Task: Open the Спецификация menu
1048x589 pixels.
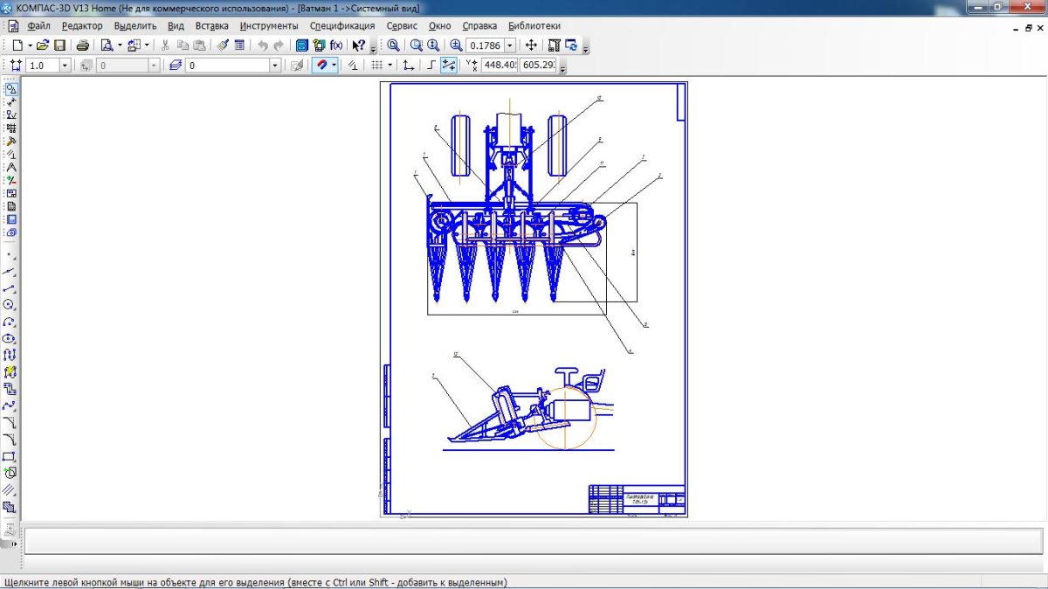Action: point(342,26)
